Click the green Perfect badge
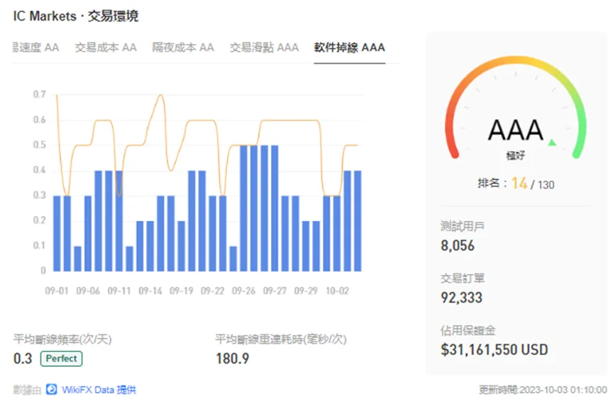613x401 pixels. (x=62, y=358)
